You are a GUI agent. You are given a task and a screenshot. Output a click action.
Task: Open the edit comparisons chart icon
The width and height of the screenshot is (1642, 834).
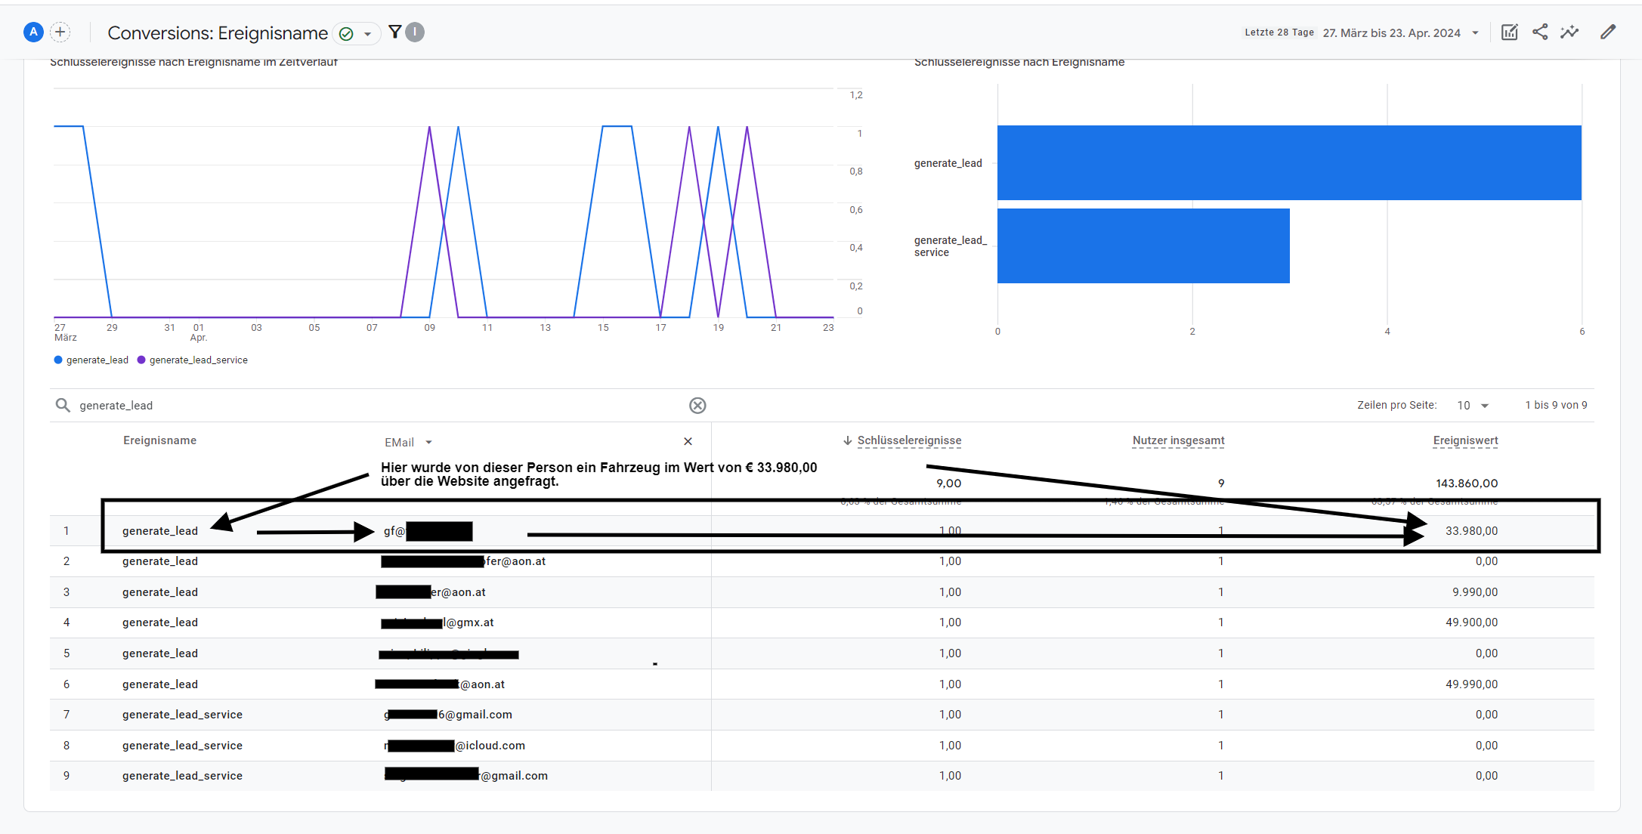point(1509,32)
